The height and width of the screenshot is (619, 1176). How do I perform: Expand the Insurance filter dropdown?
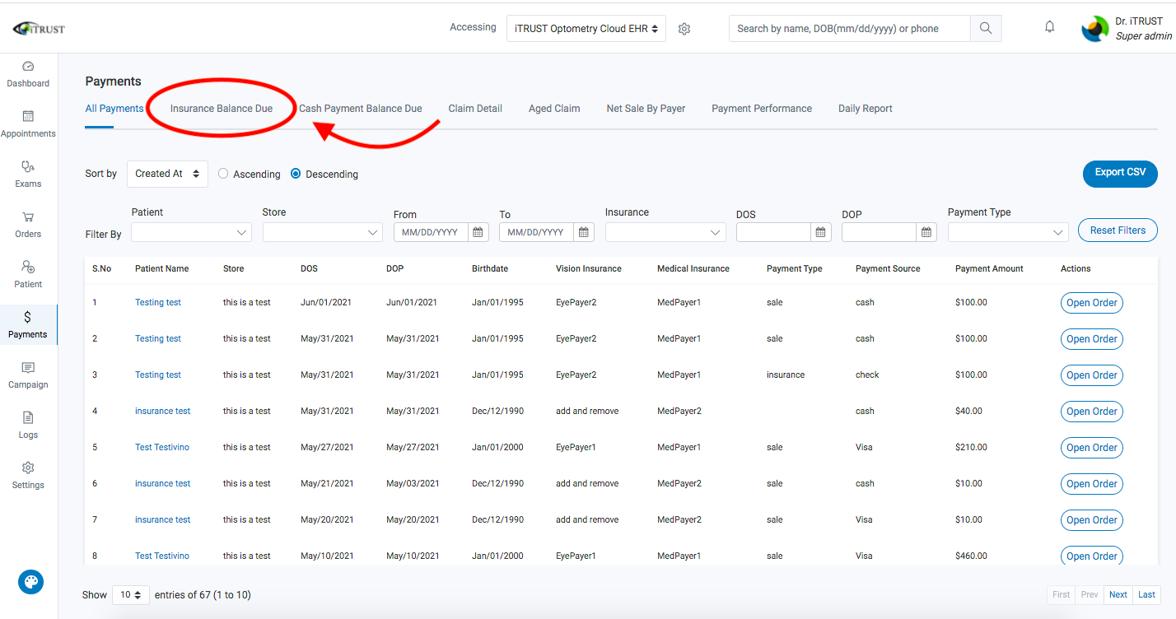(665, 231)
